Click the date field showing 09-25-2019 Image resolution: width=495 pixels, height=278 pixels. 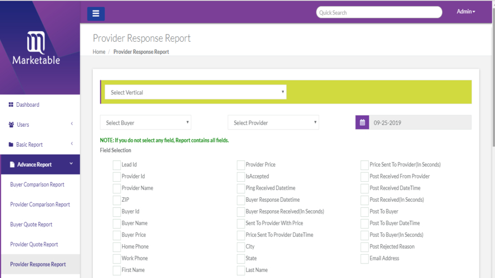click(x=420, y=122)
